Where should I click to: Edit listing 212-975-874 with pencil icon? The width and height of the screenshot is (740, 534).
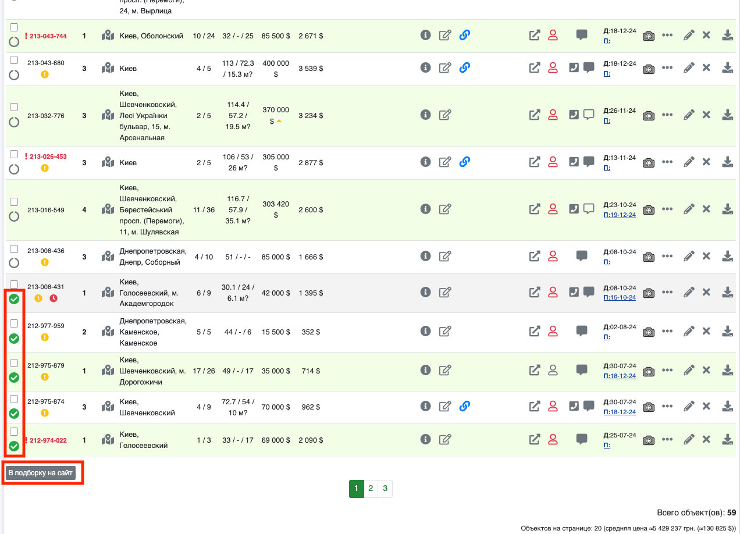[689, 407]
